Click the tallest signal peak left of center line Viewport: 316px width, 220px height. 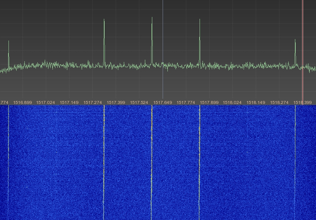click(x=152, y=18)
